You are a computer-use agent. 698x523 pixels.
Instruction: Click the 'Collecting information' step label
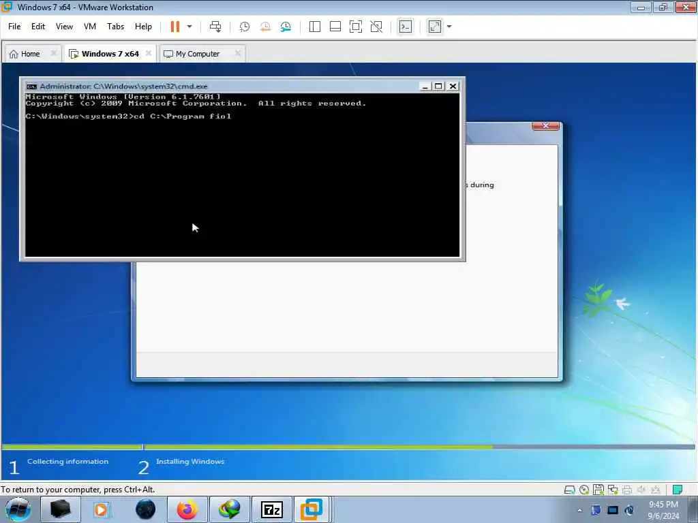(x=67, y=462)
